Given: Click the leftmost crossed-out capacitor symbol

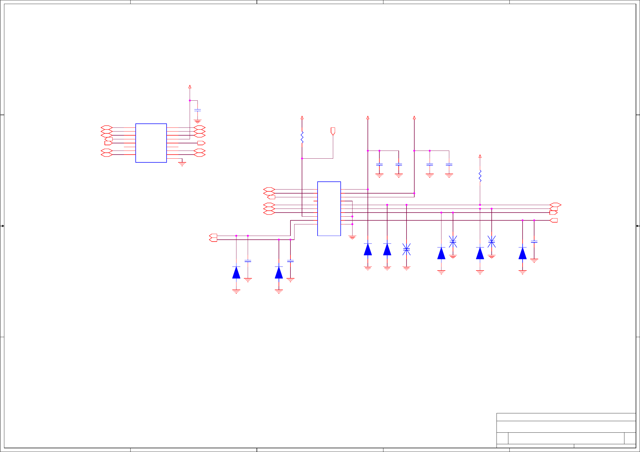Looking at the screenshot, I should (407, 249).
